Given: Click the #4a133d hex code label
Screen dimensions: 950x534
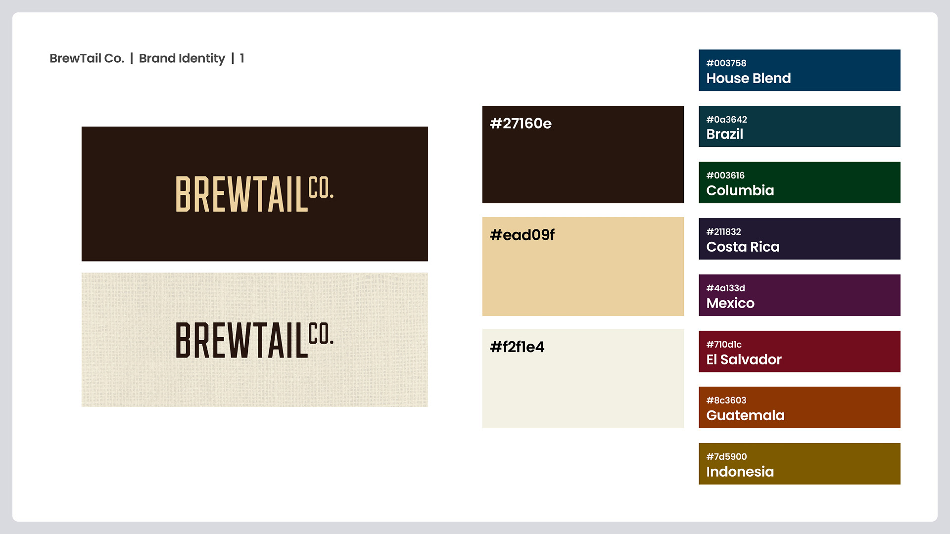Looking at the screenshot, I should click(725, 288).
